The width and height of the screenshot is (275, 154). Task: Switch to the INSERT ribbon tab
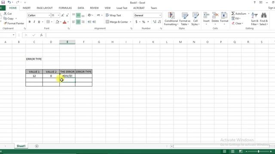(x=27, y=8)
